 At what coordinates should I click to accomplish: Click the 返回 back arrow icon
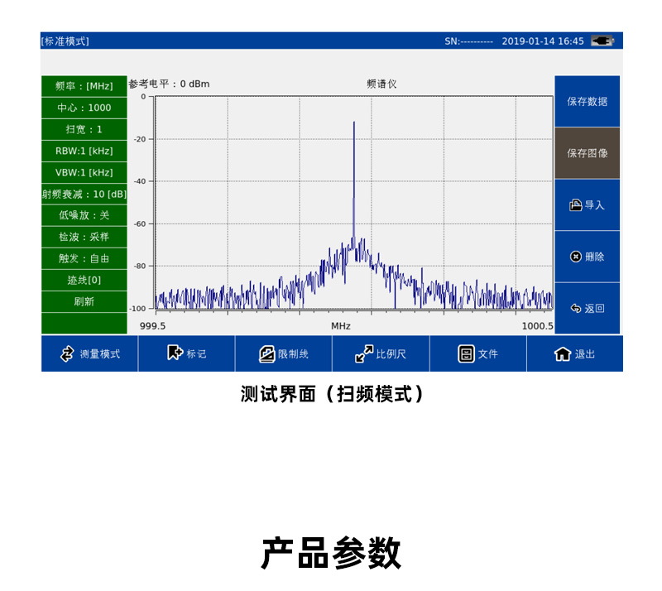click(x=576, y=309)
